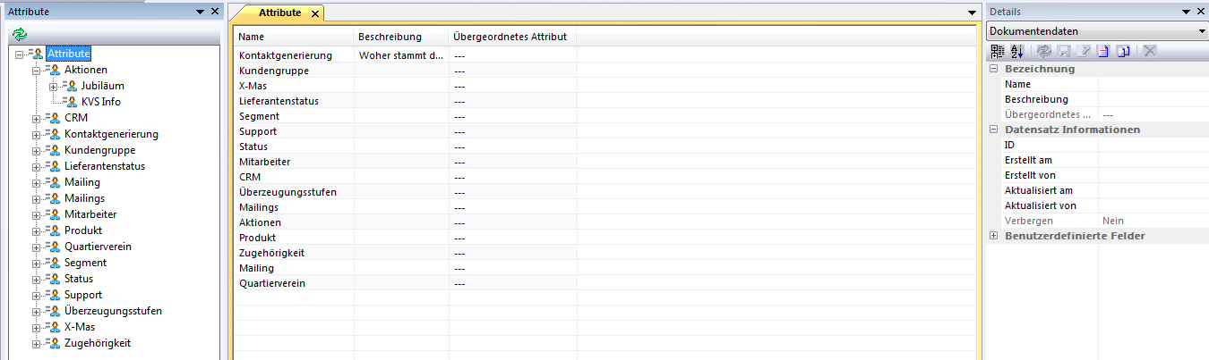The image size is (1209, 360).
Task: Sort by the Übergeordnetes Attribut column header
Action: [x=510, y=37]
